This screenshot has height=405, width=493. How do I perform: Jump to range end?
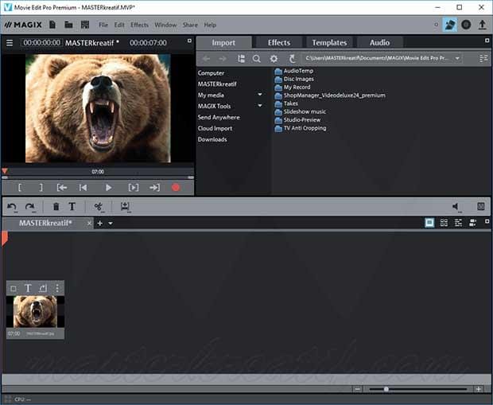pyautogui.click(x=154, y=188)
